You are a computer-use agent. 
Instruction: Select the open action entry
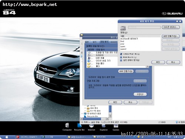pos(140,46)
